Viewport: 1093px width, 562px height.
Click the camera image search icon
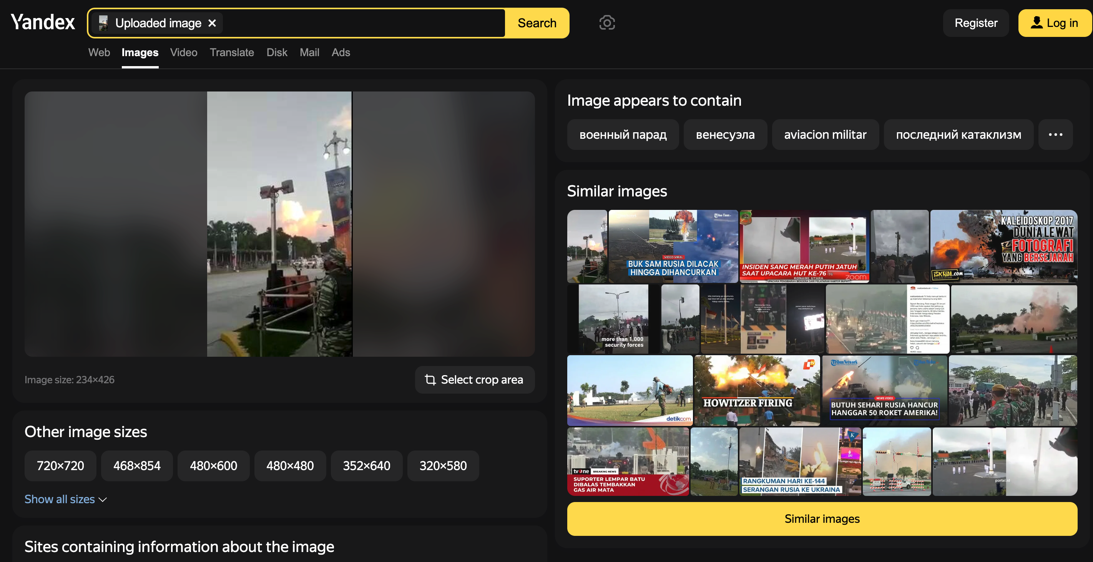(x=607, y=23)
